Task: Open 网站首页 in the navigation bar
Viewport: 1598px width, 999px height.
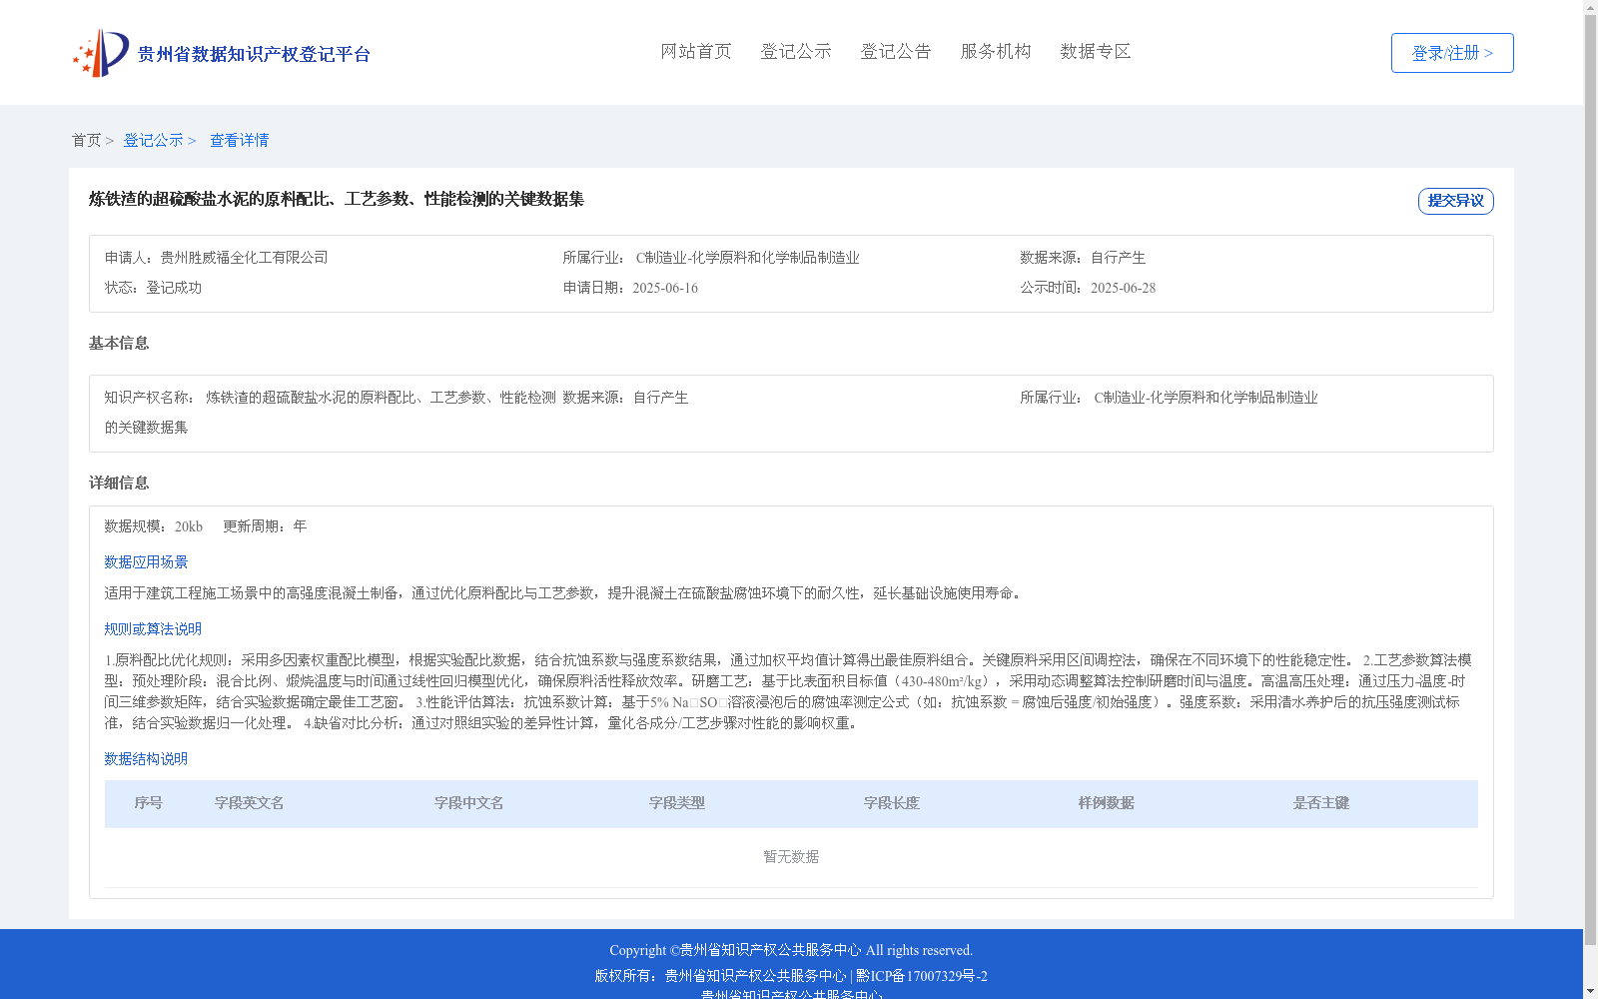Action: pos(696,51)
